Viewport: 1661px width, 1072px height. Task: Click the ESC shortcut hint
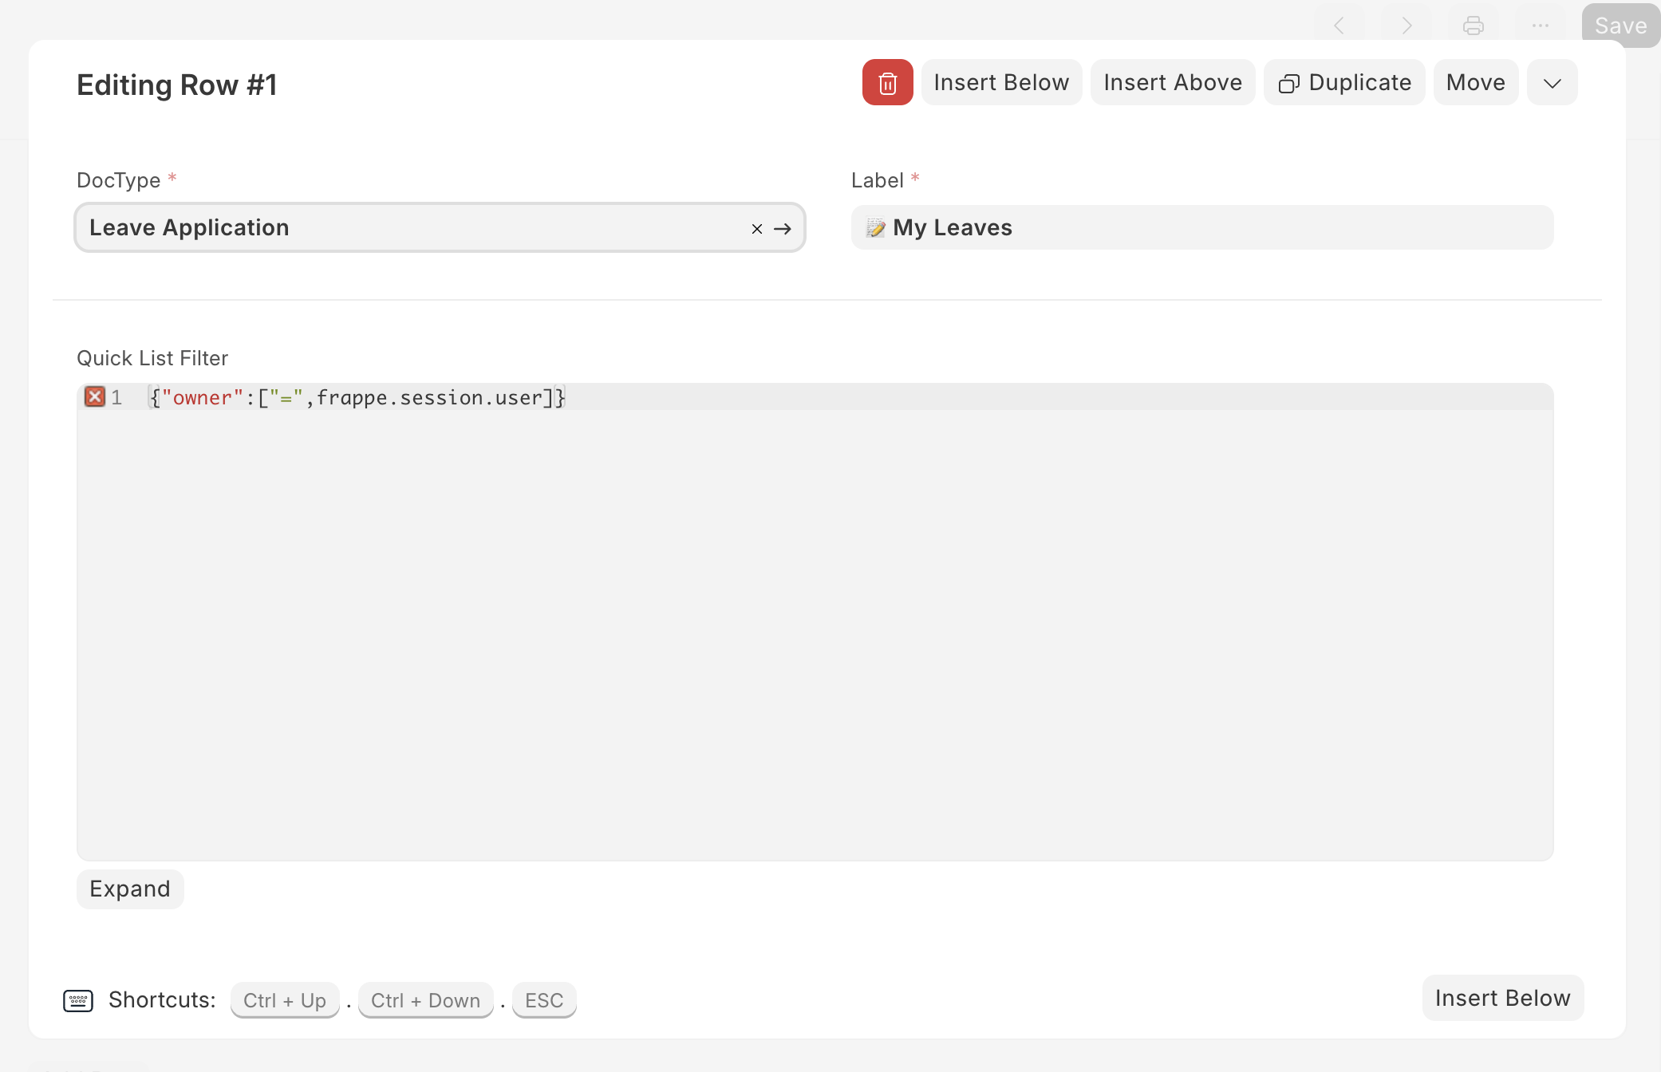pos(544,1000)
